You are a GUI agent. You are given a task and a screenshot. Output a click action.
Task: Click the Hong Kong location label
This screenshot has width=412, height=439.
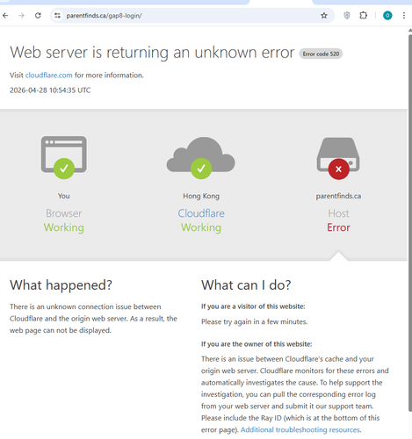coord(201,196)
